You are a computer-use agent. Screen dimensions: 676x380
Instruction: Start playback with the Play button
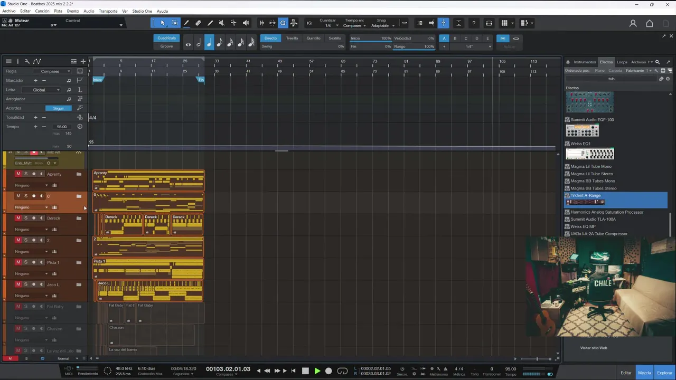(x=317, y=371)
